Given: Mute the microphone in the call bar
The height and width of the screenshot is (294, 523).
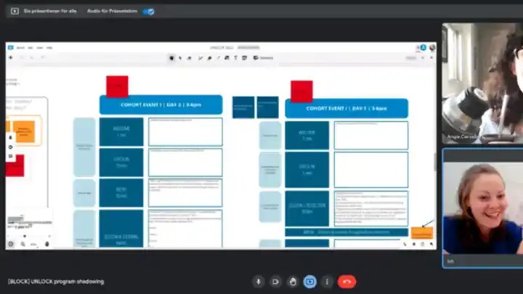Looking at the screenshot, I should [258, 282].
